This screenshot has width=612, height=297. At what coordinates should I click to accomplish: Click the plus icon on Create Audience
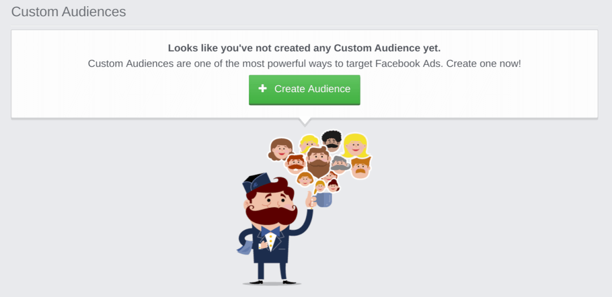click(x=263, y=89)
